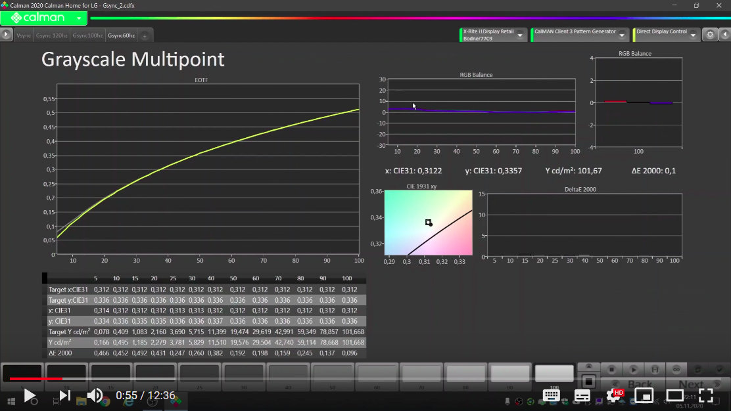Toggle theater mode view
Viewport: 731px width, 411px height.
pos(674,395)
